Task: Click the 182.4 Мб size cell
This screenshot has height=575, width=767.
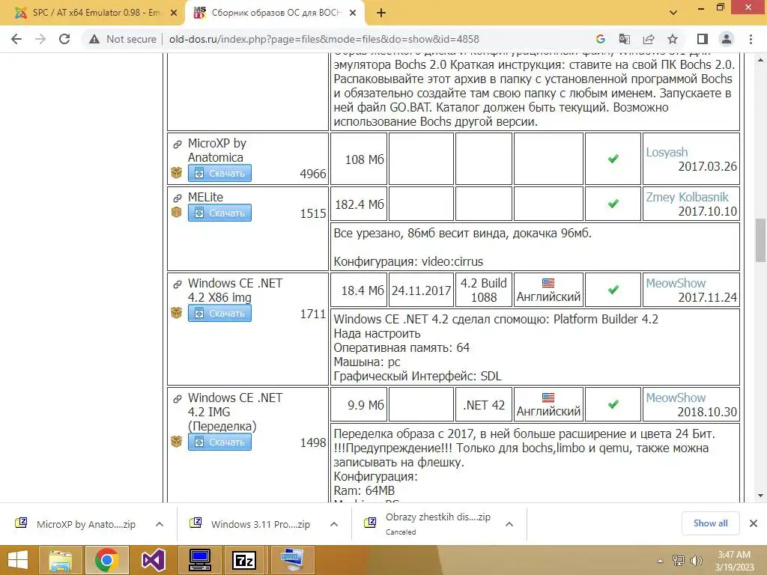Action: point(359,204)
